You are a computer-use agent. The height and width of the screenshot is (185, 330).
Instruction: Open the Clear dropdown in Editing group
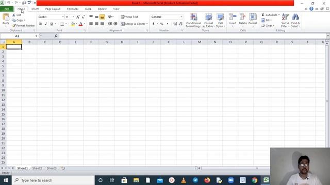pos(268,26)
